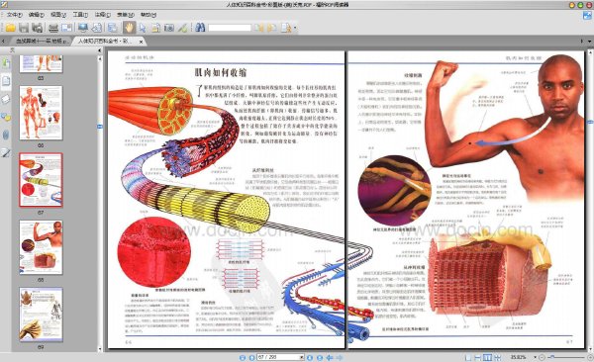Image resolution: width=594 pixels, height=362 pixels.
Task: Go to the previous page button
Action: (251, 357)
